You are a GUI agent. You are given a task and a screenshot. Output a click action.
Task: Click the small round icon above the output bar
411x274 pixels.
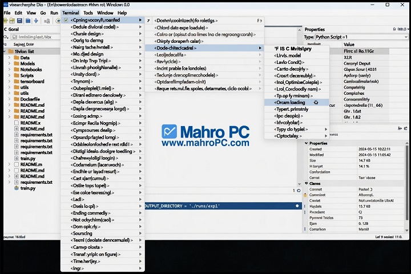299,191
